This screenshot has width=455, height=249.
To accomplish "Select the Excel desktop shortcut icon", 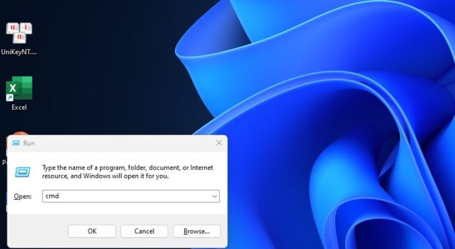I will [19, 89].
